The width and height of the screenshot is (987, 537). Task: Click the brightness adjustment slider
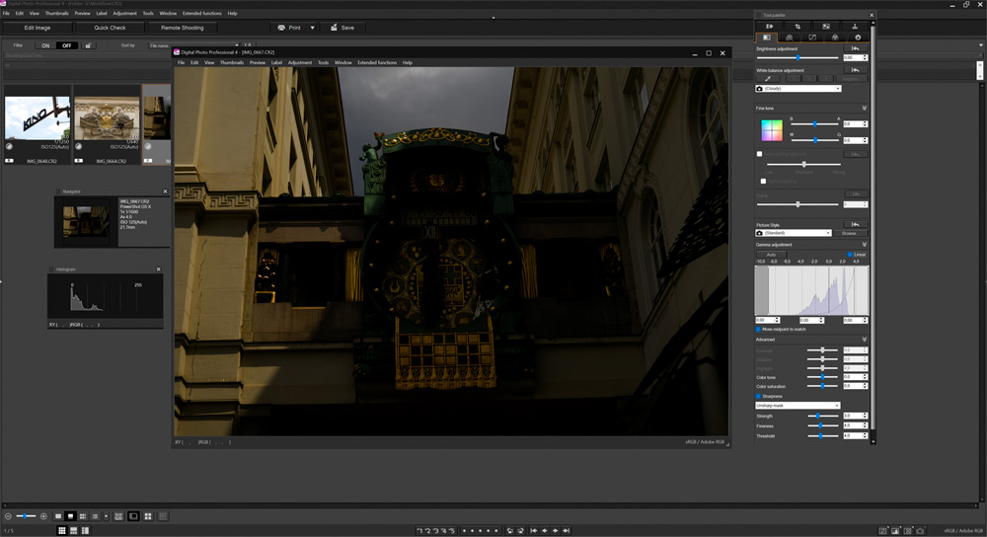797,58
